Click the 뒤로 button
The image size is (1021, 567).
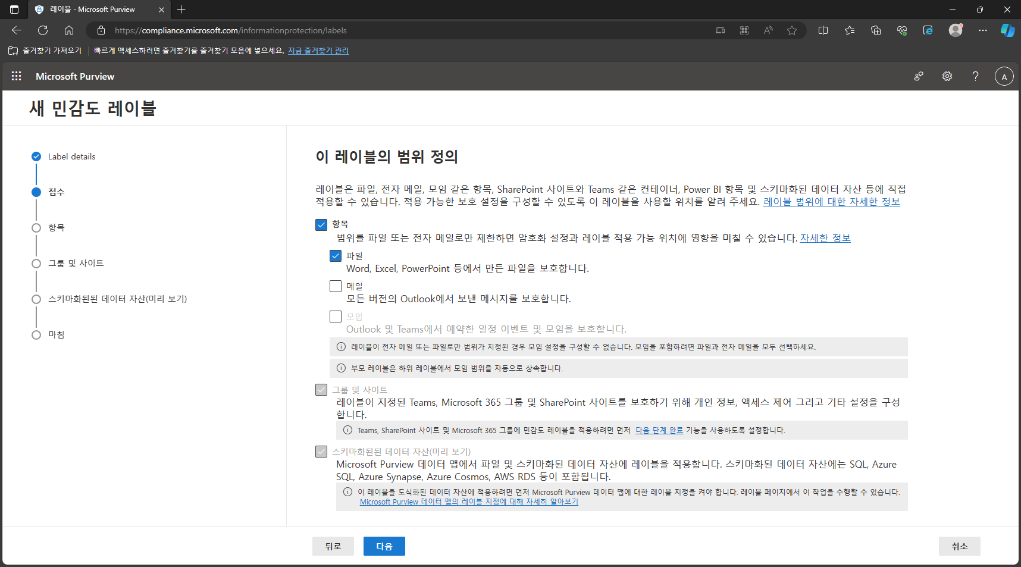(x=333, y=546)
